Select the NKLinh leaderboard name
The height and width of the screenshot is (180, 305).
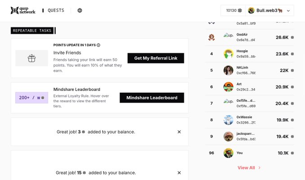coord(242,68)
